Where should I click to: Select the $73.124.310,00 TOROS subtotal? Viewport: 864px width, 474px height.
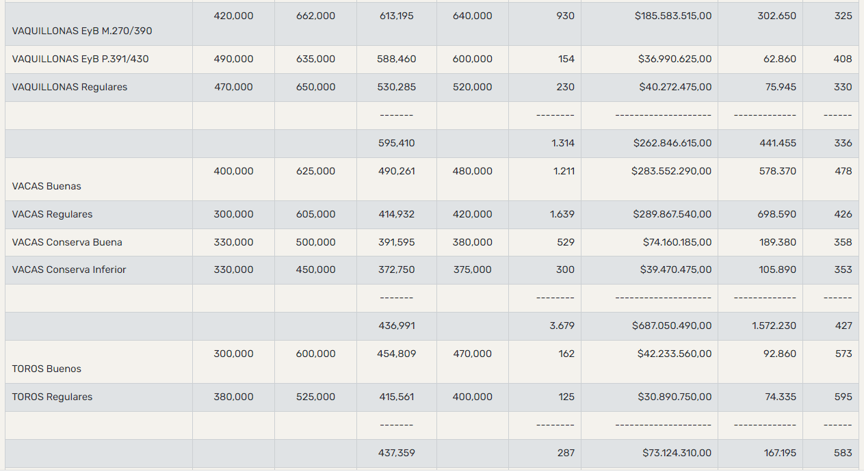pos(676,453)
